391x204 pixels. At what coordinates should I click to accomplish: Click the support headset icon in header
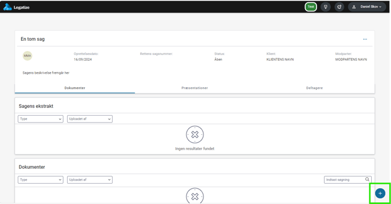tap(339, 7)
